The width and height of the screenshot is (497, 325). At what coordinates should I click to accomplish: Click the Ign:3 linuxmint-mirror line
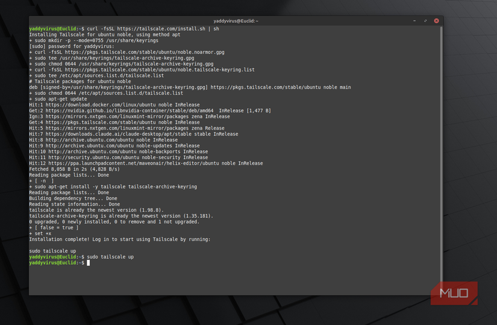click(130, 116)
